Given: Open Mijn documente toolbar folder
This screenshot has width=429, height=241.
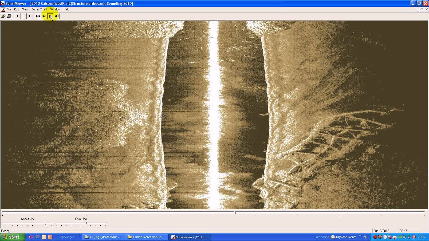Looking at the screenshot, I should tap(344, 237).
